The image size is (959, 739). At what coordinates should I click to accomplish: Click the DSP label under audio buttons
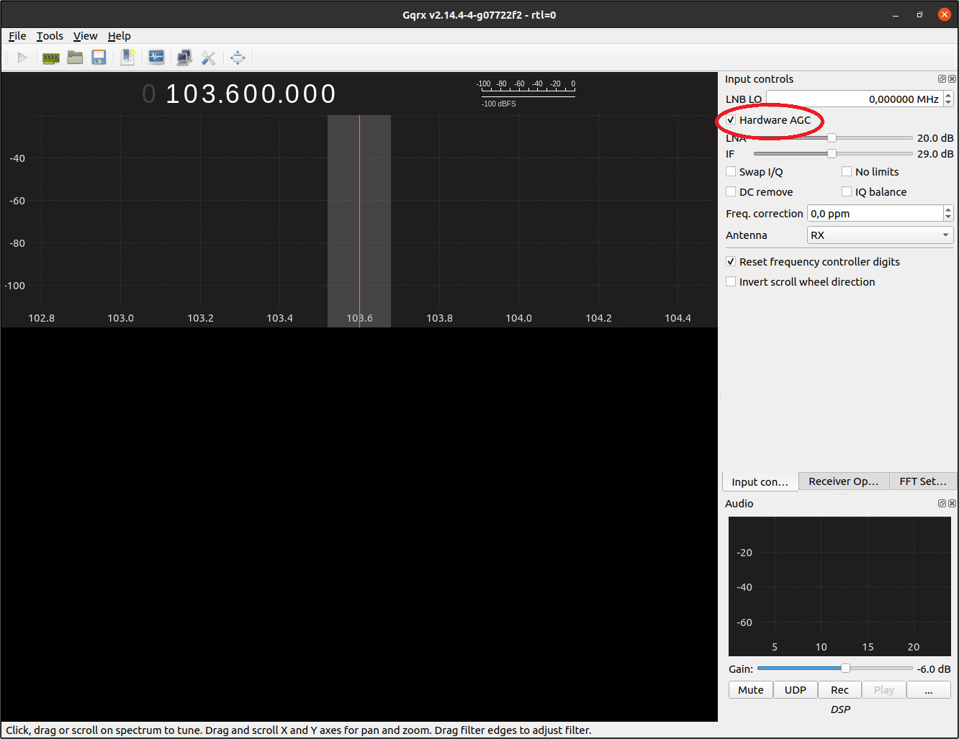point(839,709)
